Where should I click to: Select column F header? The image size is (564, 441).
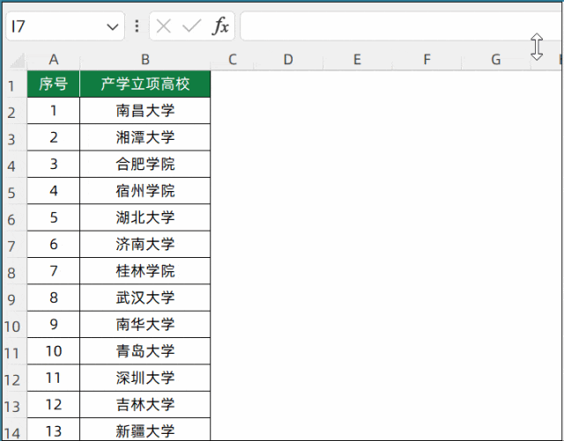point(427,60)
